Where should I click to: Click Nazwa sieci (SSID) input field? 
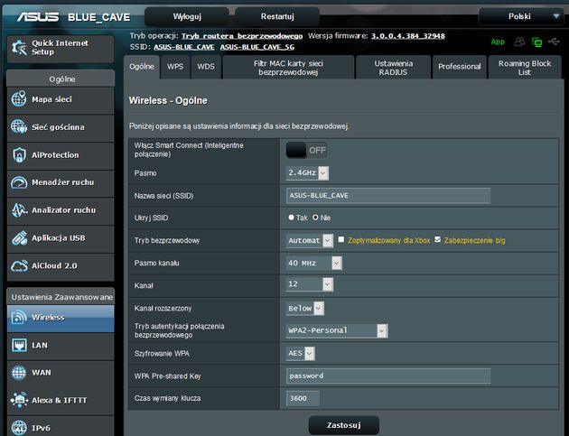pyautogui.click(x=388, y=196)
